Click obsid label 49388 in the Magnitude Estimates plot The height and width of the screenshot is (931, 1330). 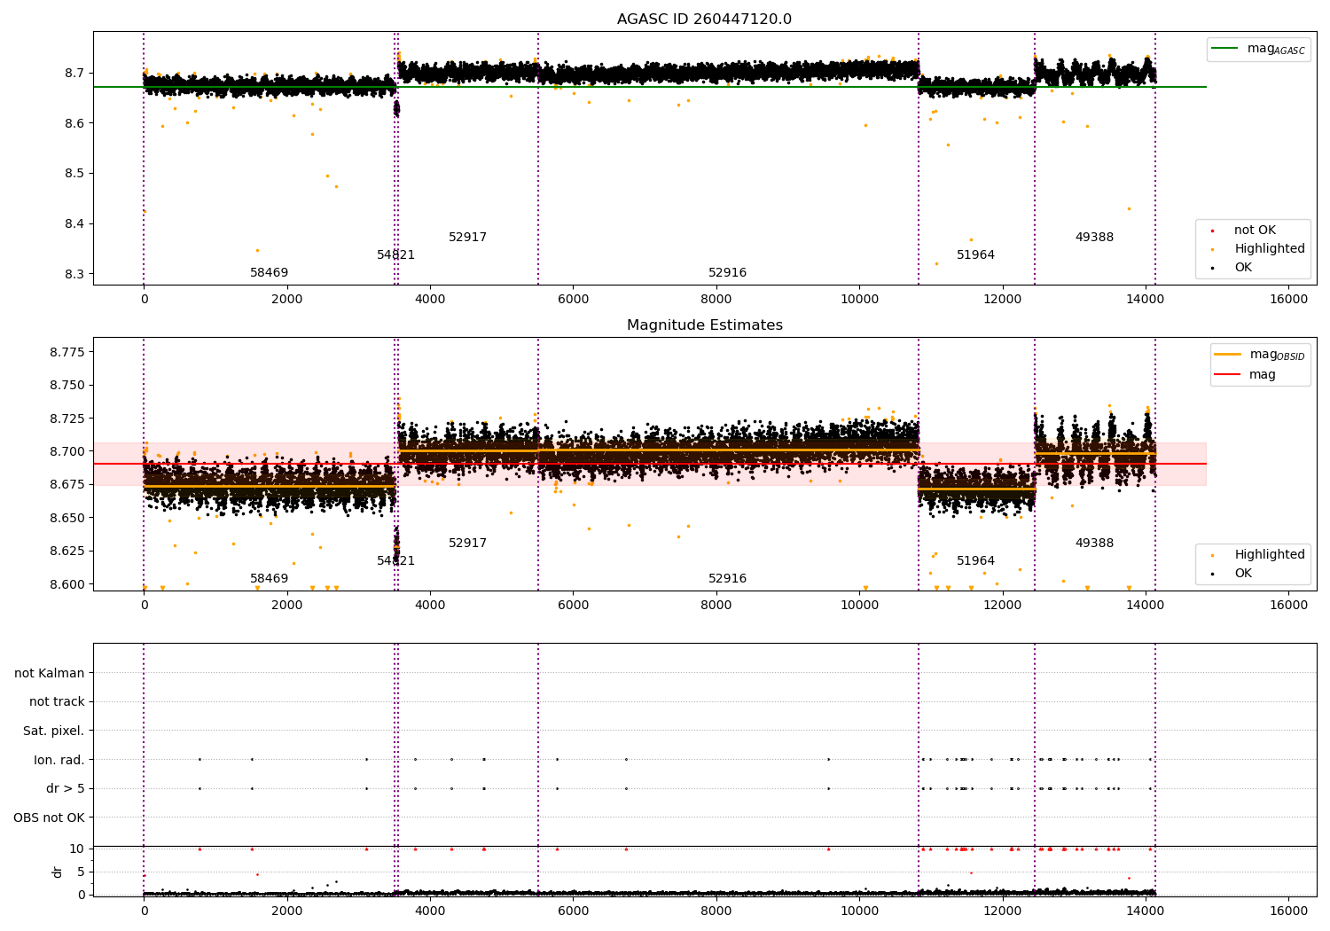click(1094, 544)
